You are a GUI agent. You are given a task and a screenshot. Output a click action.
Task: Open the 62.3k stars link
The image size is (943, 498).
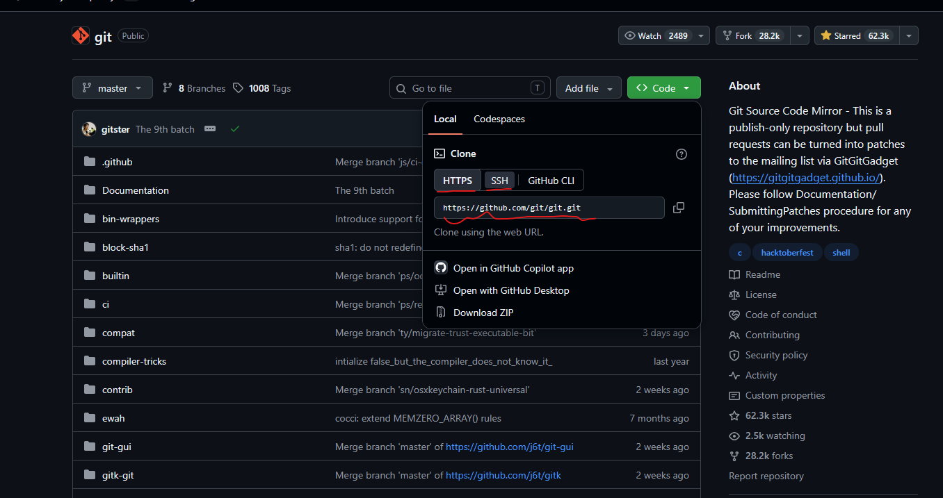pyautogui.click(x=768, y=415)
